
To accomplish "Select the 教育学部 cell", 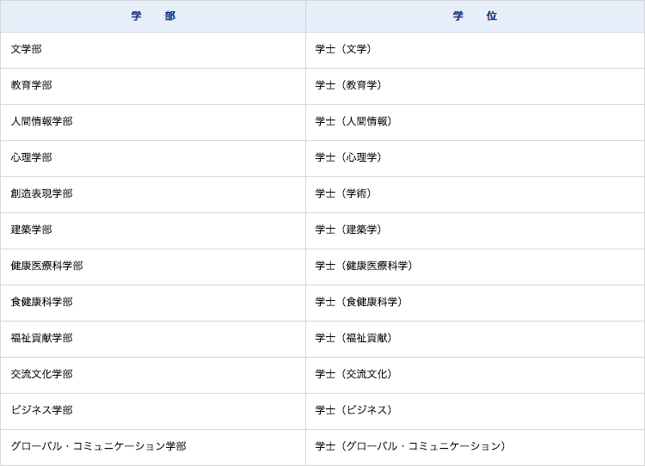I will pyautogui.click(x=32, y=86).
